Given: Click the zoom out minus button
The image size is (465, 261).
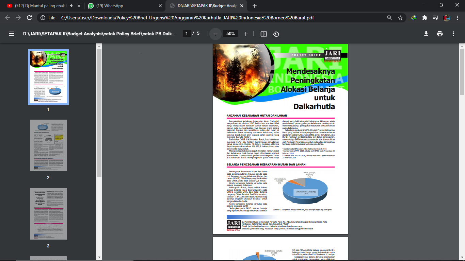Looking at the screenshot, I should pos(215,34).
